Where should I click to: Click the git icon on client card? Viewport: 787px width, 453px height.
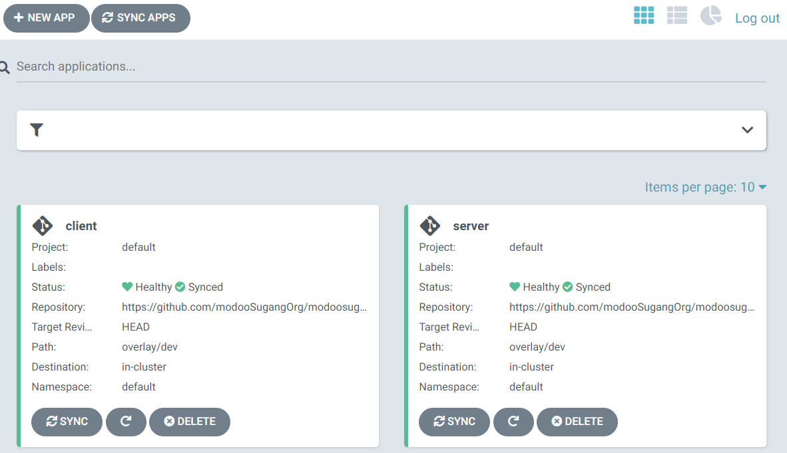click(x=42, y=226)
